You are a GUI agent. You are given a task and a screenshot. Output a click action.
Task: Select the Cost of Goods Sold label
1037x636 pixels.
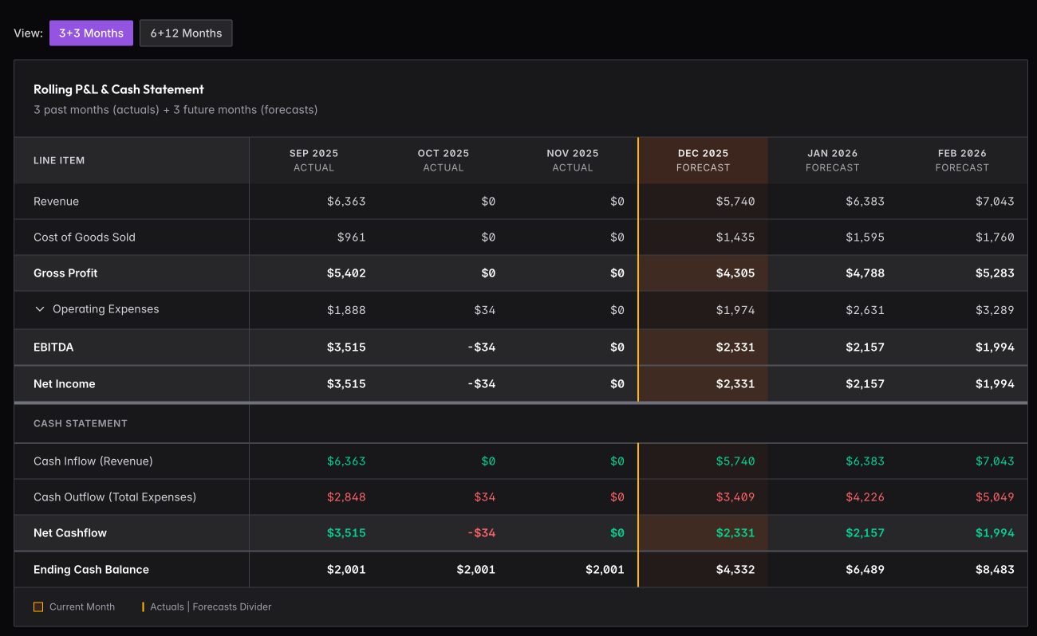(x=85, y=238)
